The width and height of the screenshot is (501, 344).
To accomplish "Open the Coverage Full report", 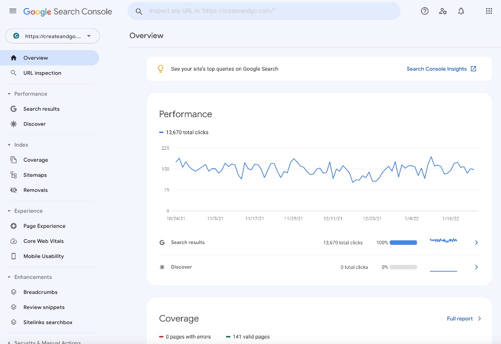I will pos(460,318).
